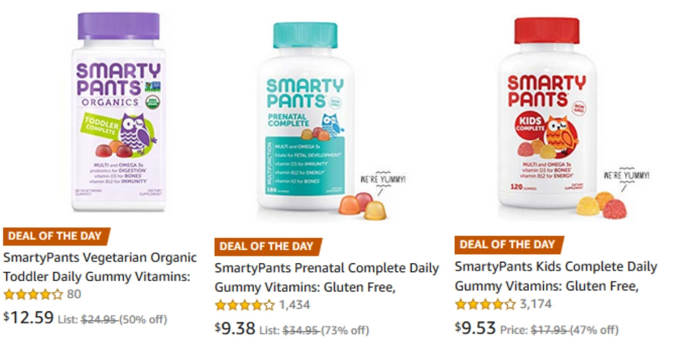Click the SmartyPants Prenatal Complete Daily title
The width and height of the screenshot is (684, 361).
327,278
